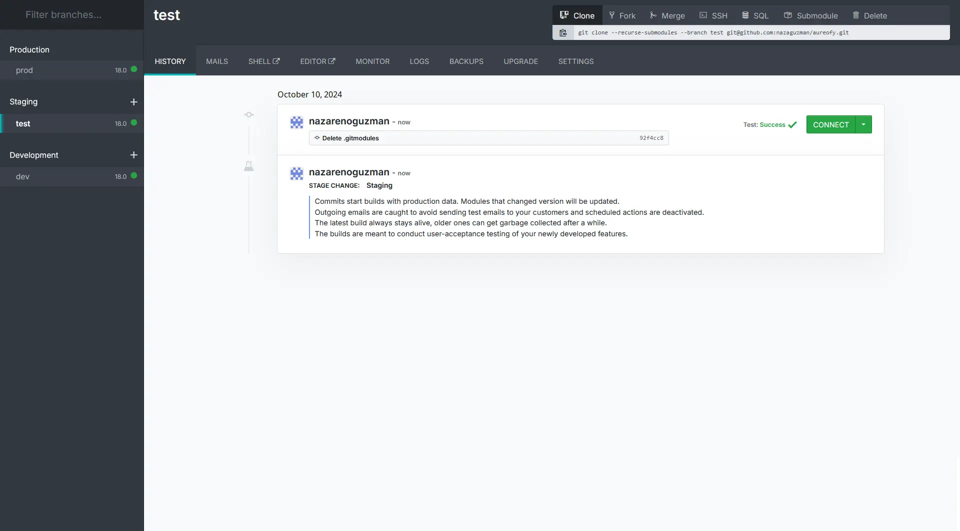Click the Development section header
This screenshot has height=531, width=960.
(x=34, y=155)
